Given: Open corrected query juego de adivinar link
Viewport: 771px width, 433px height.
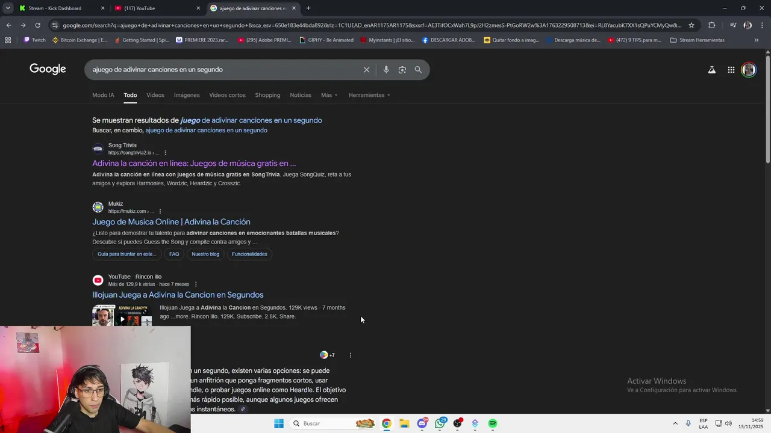Looking at the screenshot, I should coord(251,120).
